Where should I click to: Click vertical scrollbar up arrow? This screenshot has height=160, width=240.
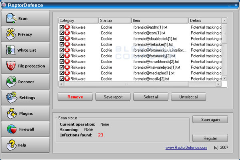click(224, 20)
